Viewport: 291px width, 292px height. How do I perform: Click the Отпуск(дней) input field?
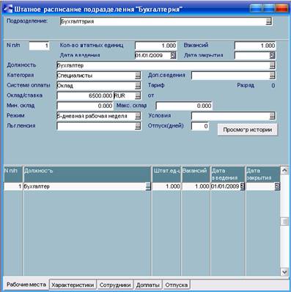coord(200,126)
